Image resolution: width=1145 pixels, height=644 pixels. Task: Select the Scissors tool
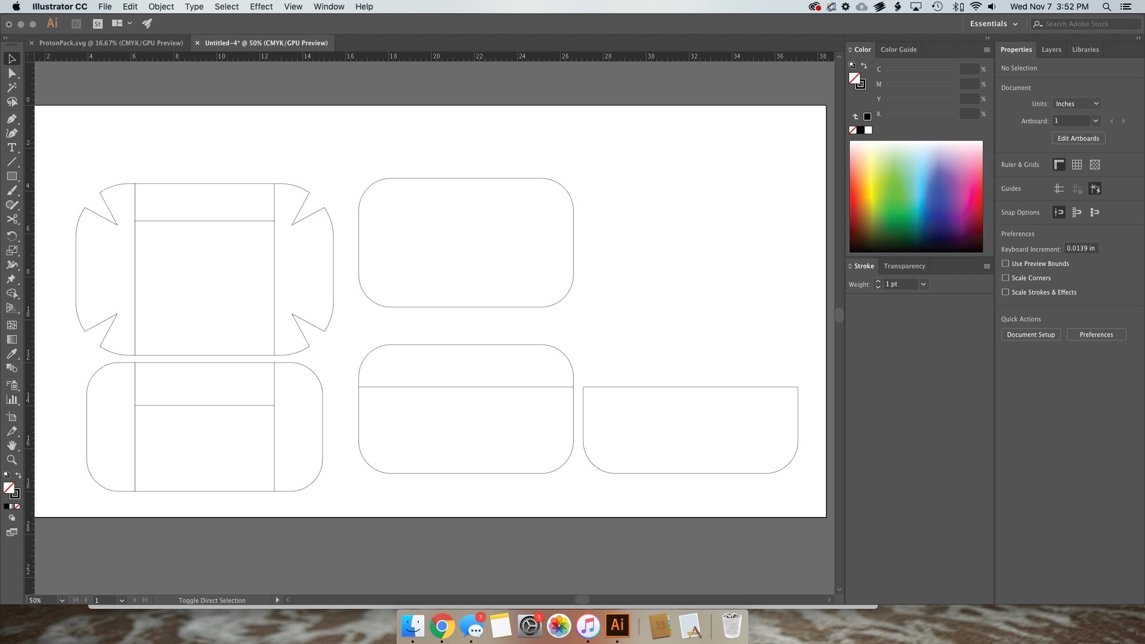pos(11,220)
